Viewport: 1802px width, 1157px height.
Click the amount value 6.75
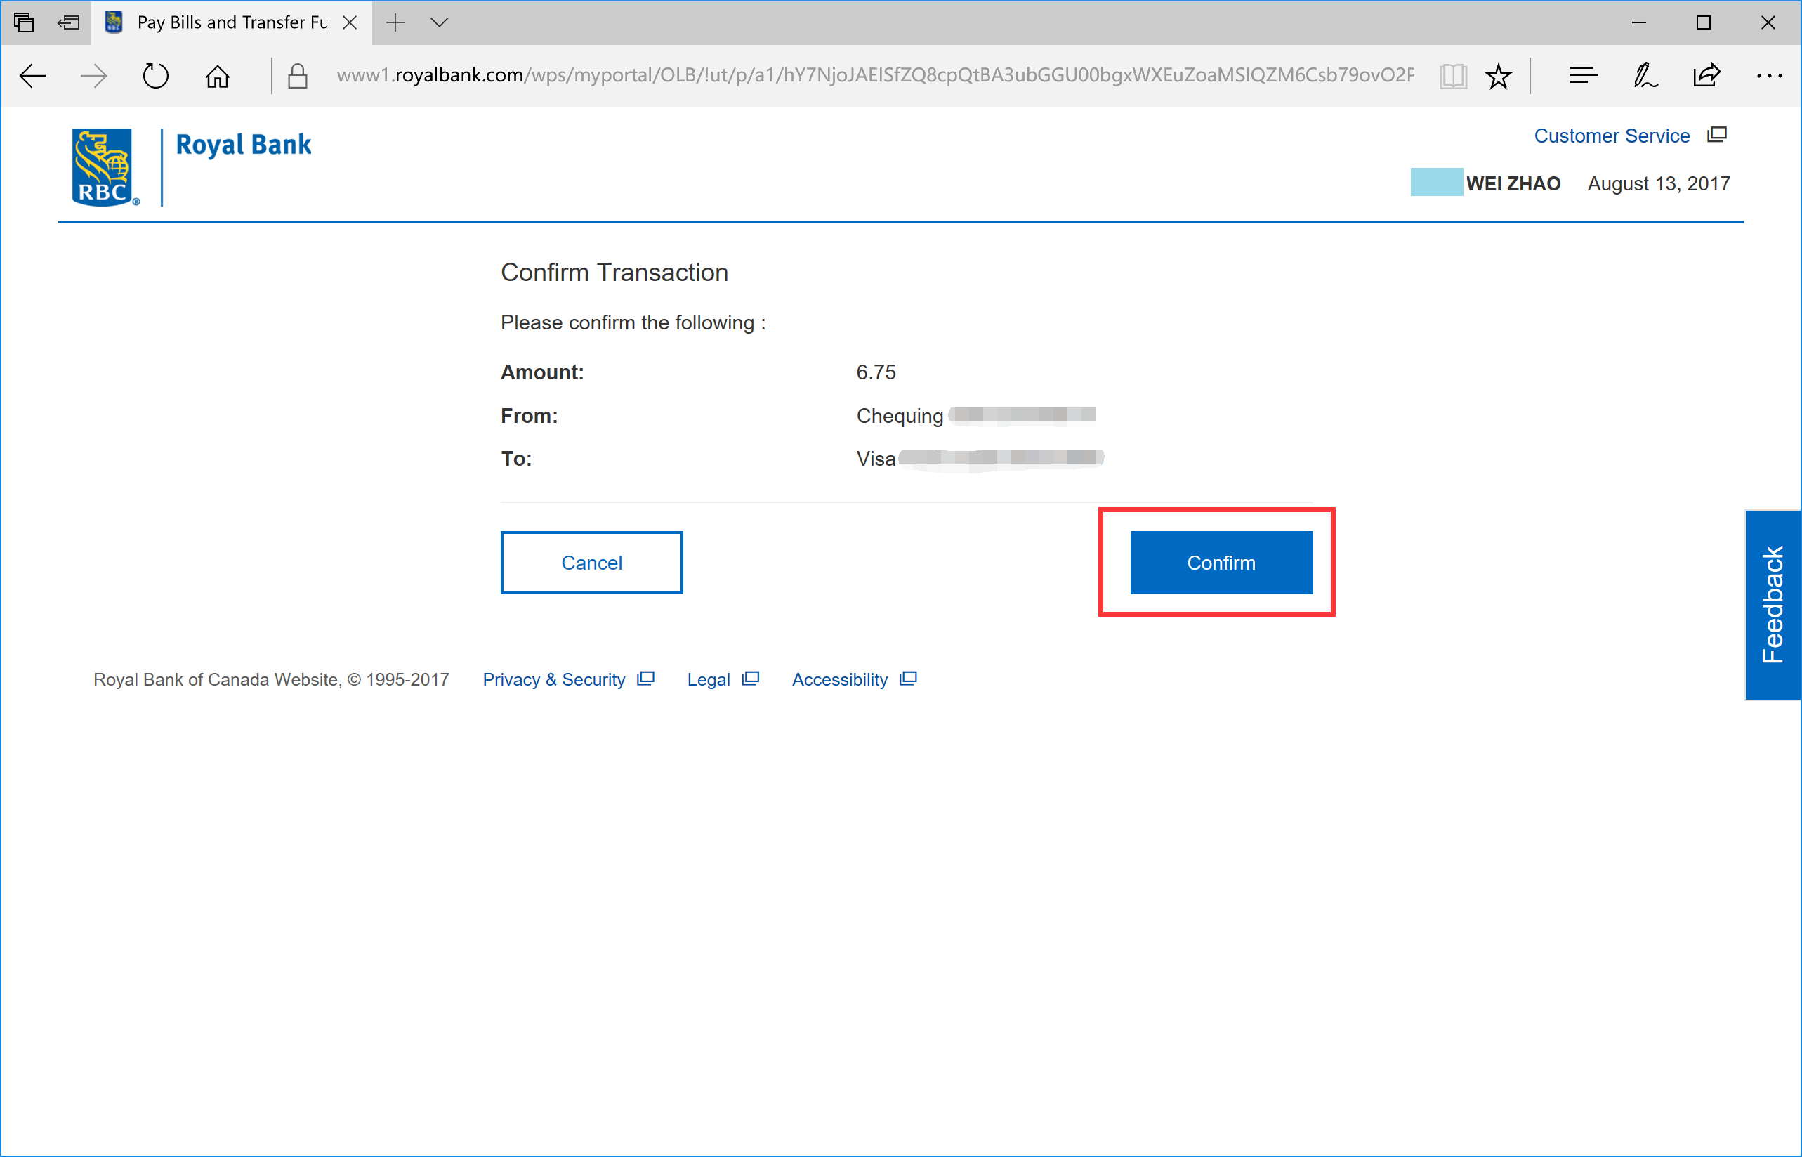tap(876, 372)
